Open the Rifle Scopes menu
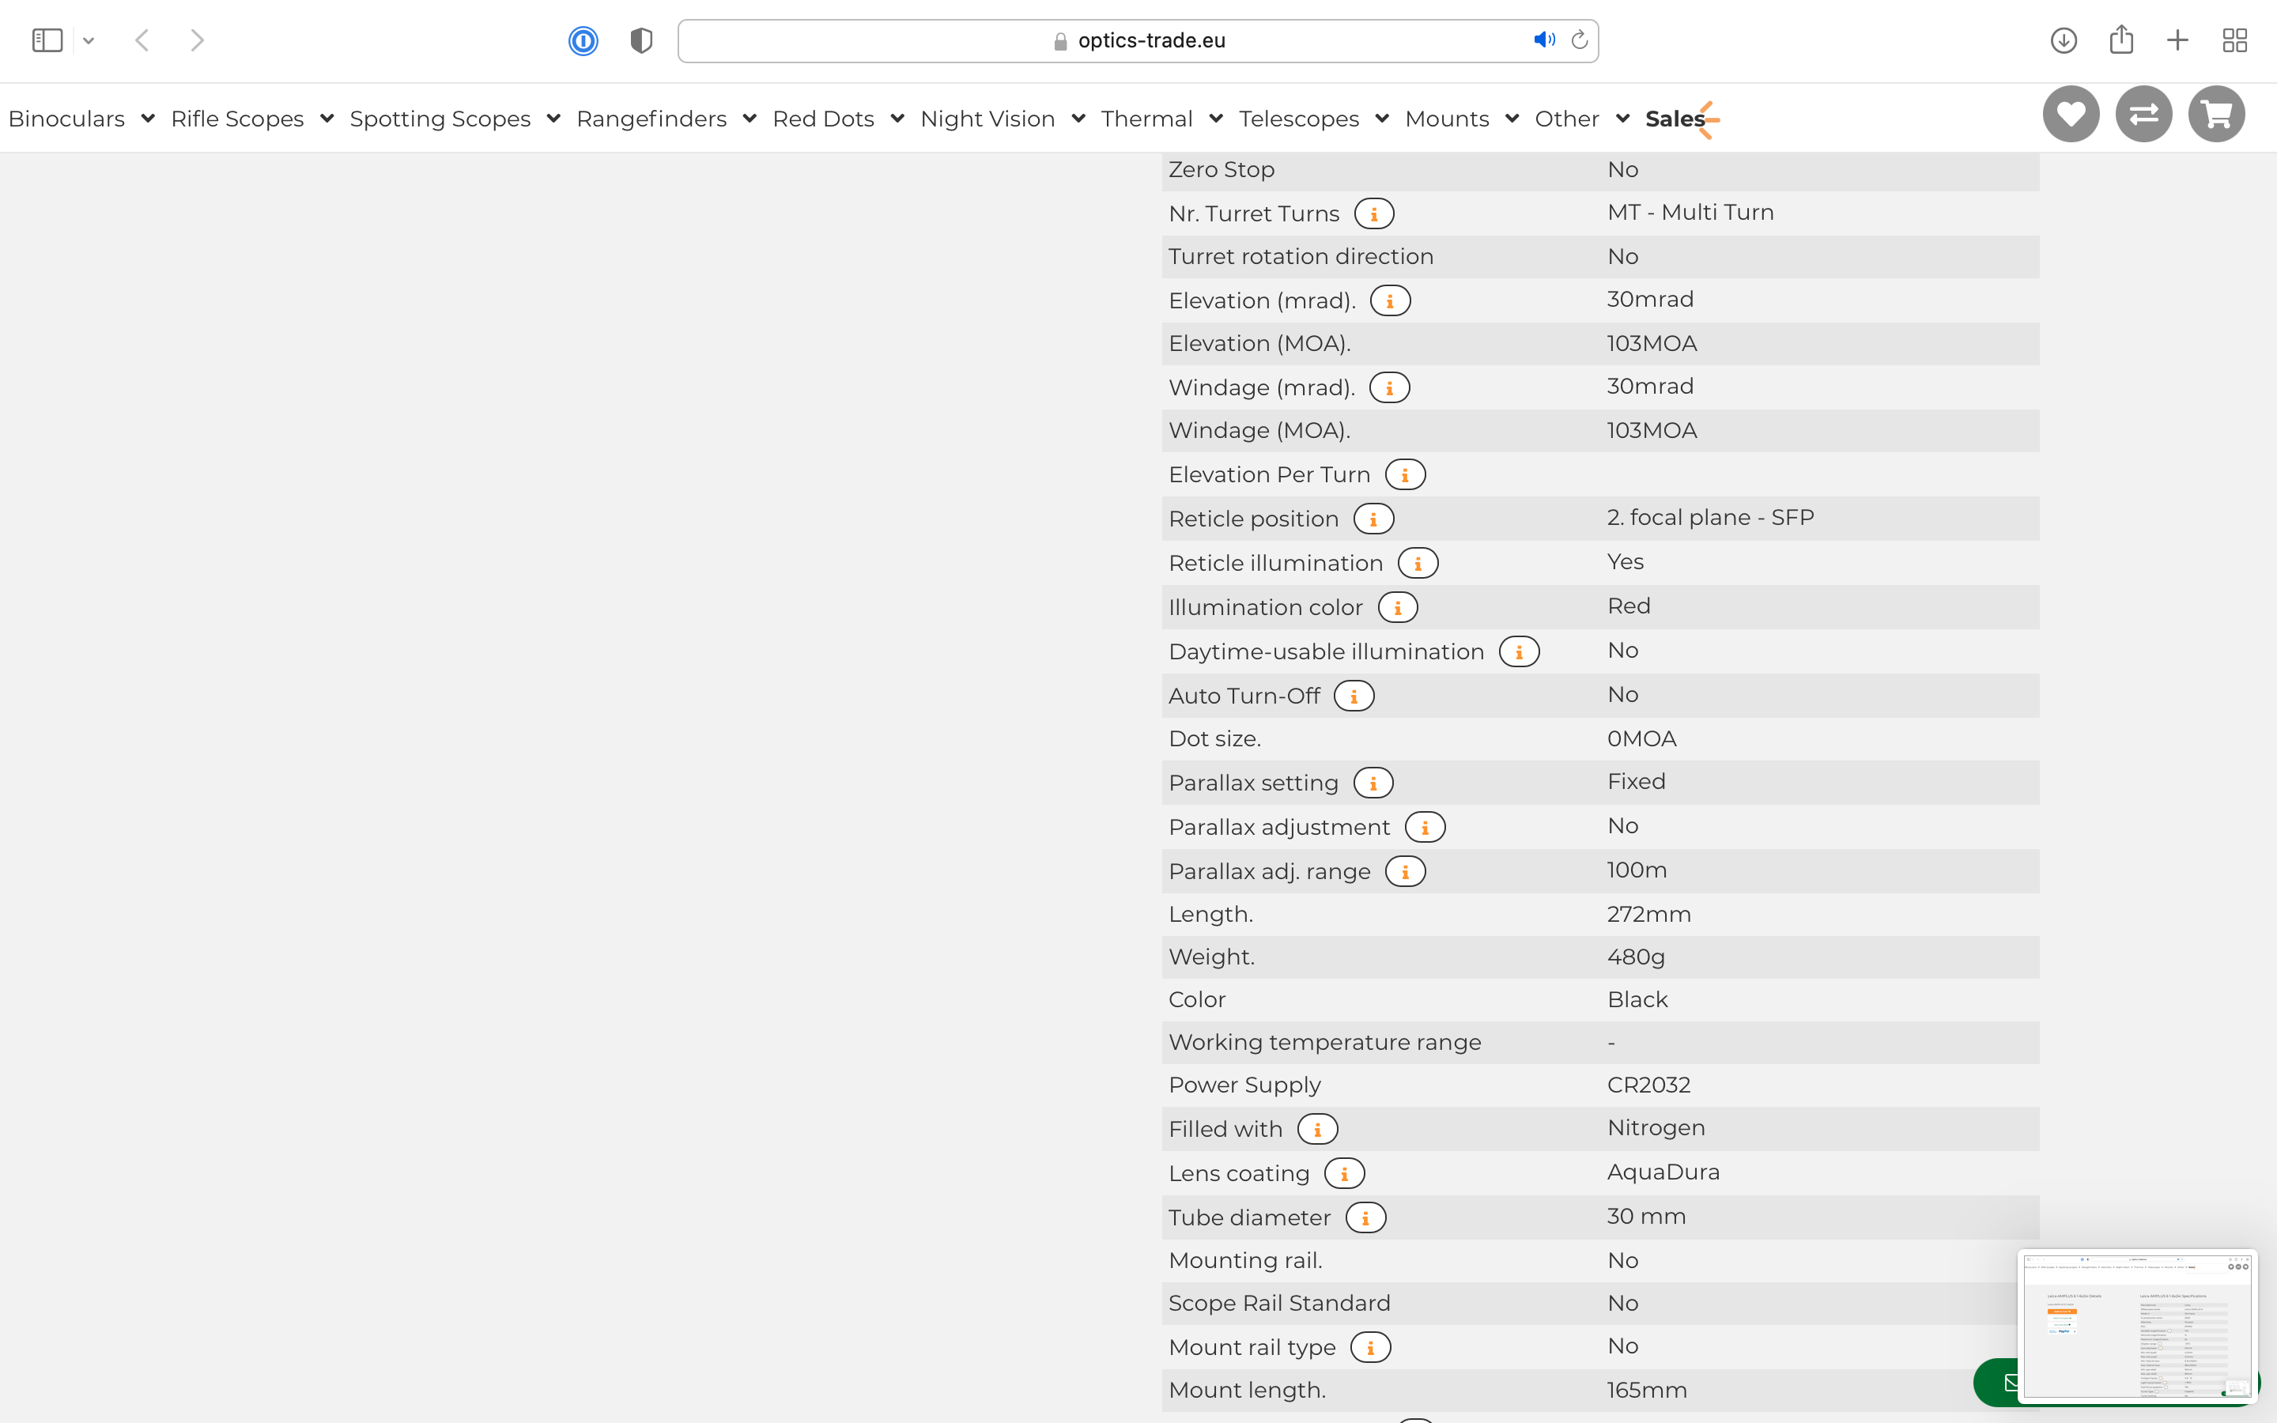 click(x=237, y=119)
